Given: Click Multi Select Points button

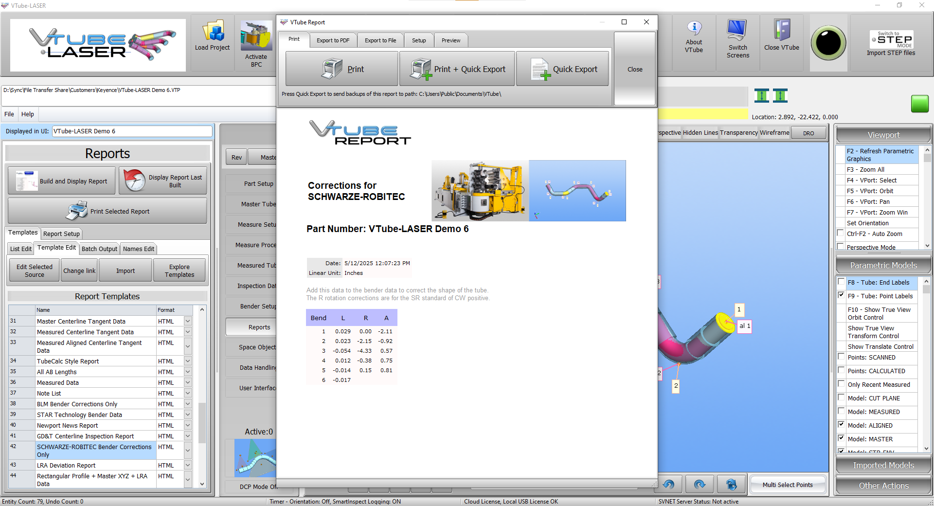Looking at the screenshot, I should 788,485.
